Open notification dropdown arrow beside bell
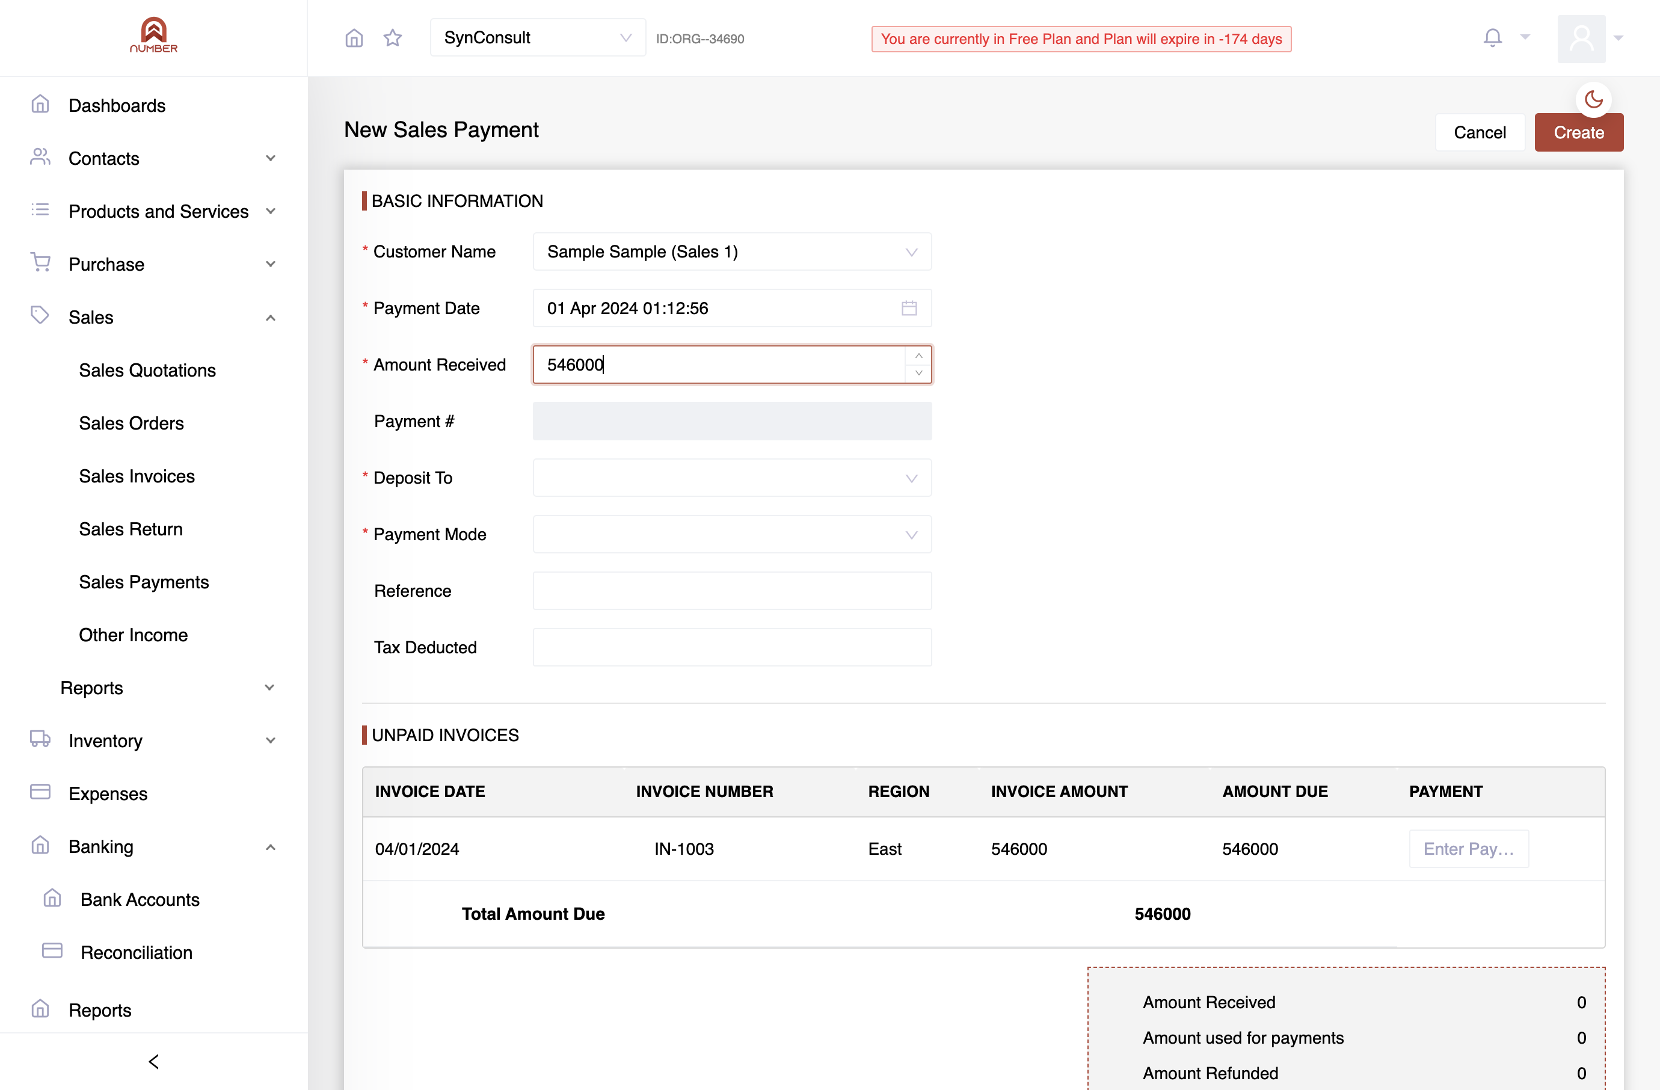 point(1525,38)
